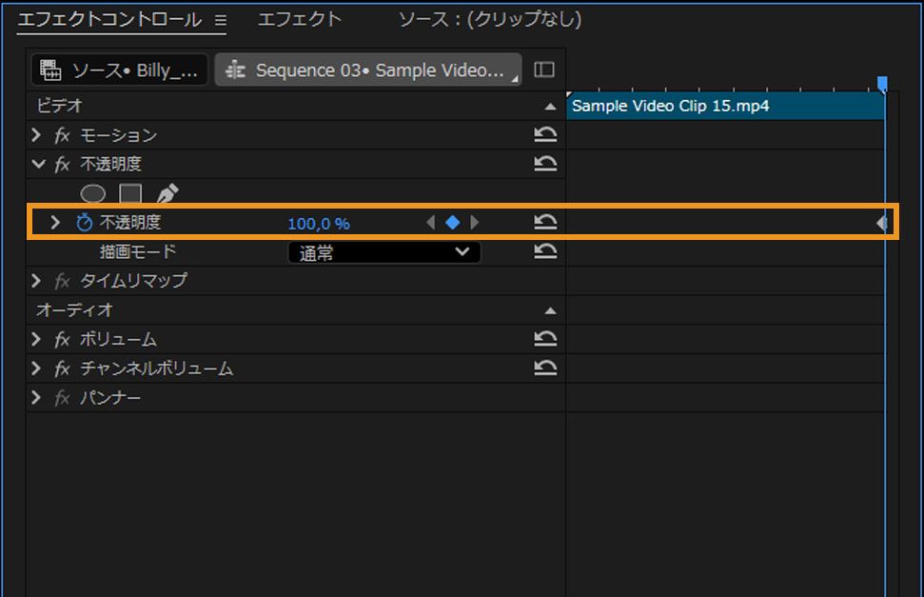The height and width of the screenshot is (597, 924).
Task: Switch to the Effects tab
Action: [x=299, y=19]
